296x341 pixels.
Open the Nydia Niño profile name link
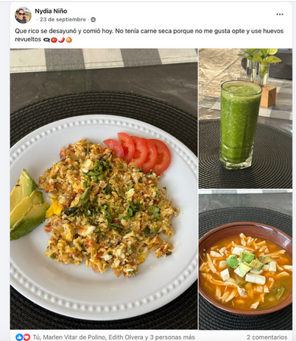coord(51,11)
